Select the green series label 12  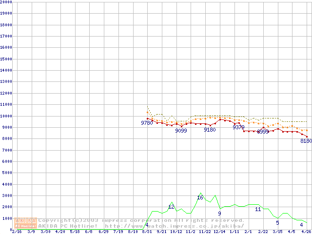point(171,207)
